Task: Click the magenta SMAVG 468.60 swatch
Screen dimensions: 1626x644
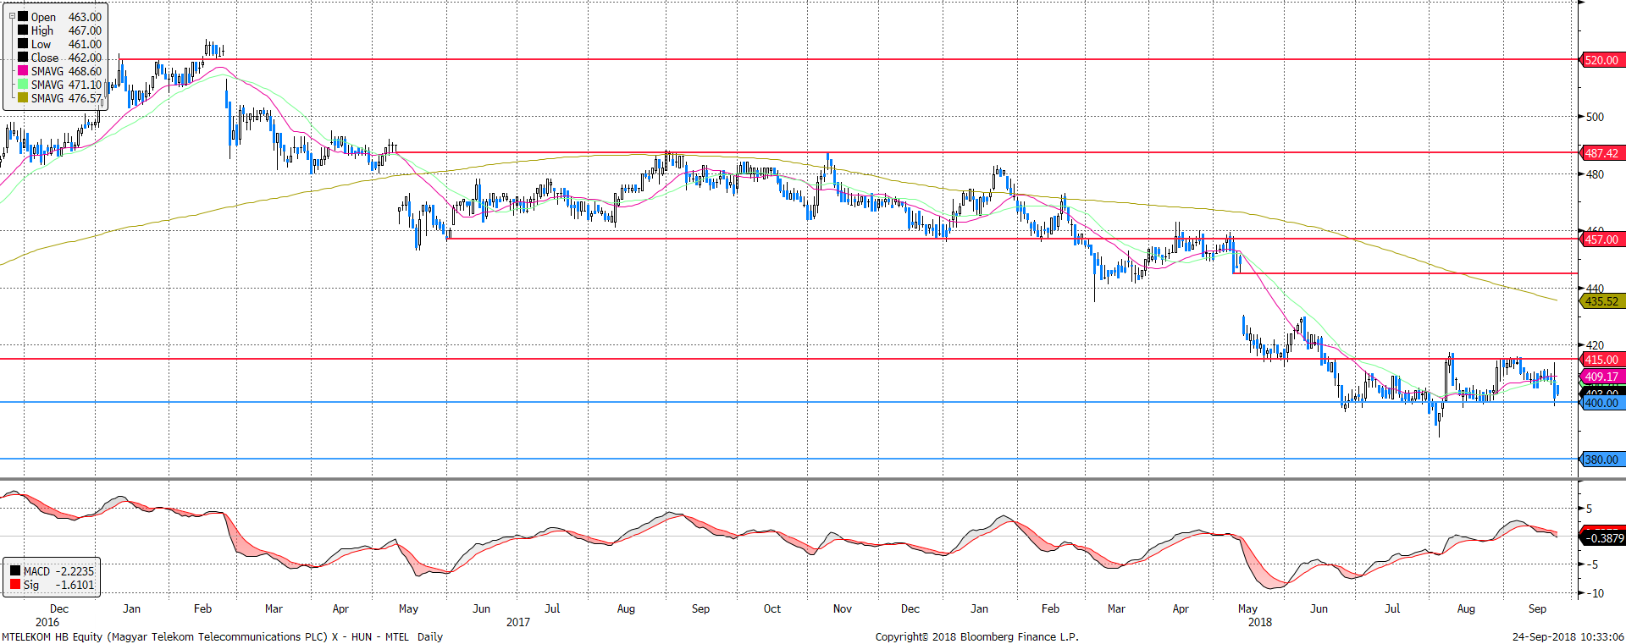Action: [x=23, y=70]
